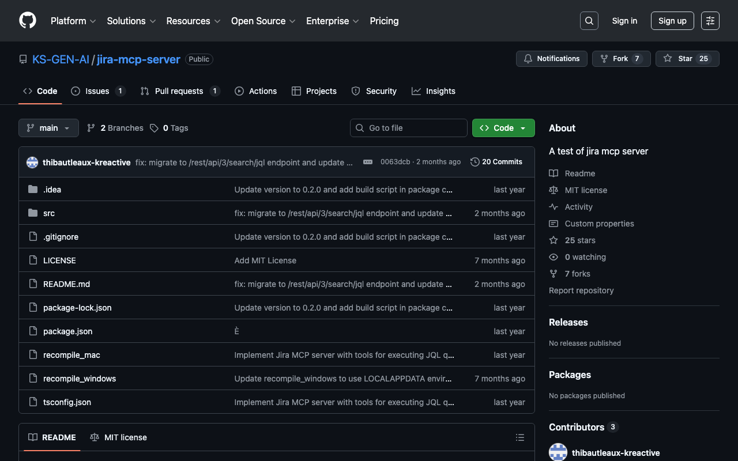Open the src folder
The width and height of the screenshot is (738, 461).
[49, 213]
